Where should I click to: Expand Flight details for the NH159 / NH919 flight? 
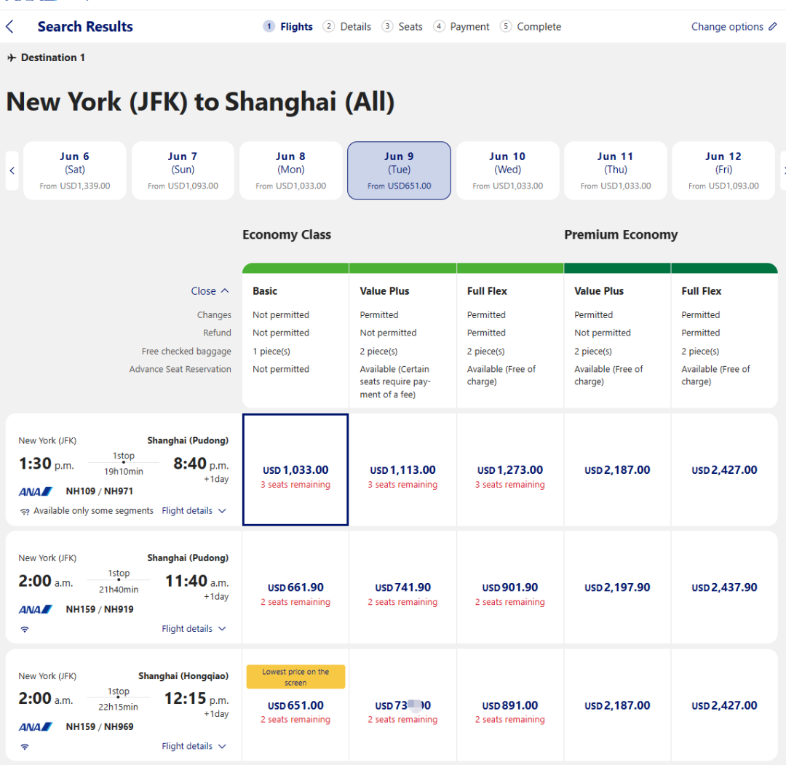click(x=194, y=629)
